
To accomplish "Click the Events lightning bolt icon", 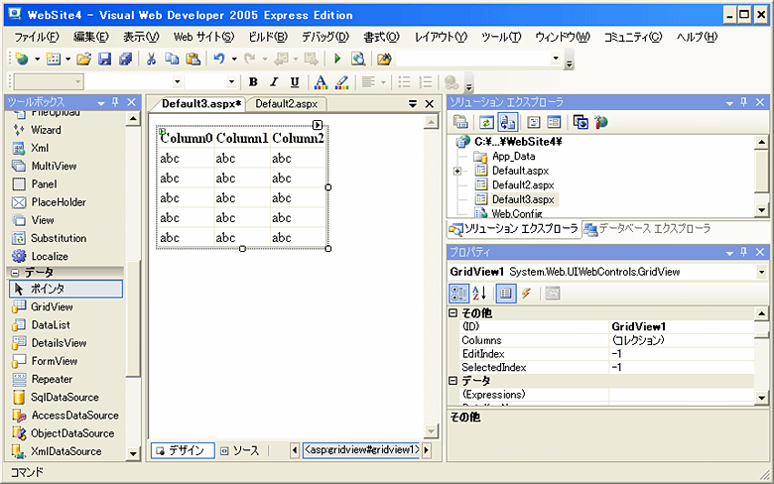I will (x=526, y=293).
